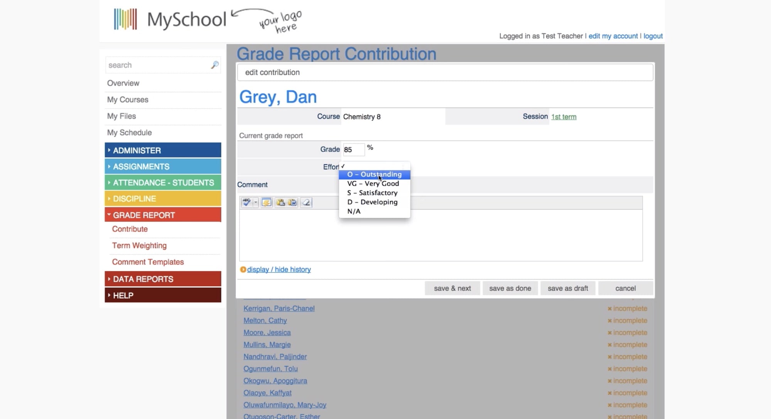The width and height of the screenshot is (771, 419).
Task: Click the edit contribution title bar
Action: (x=445, y=73)
